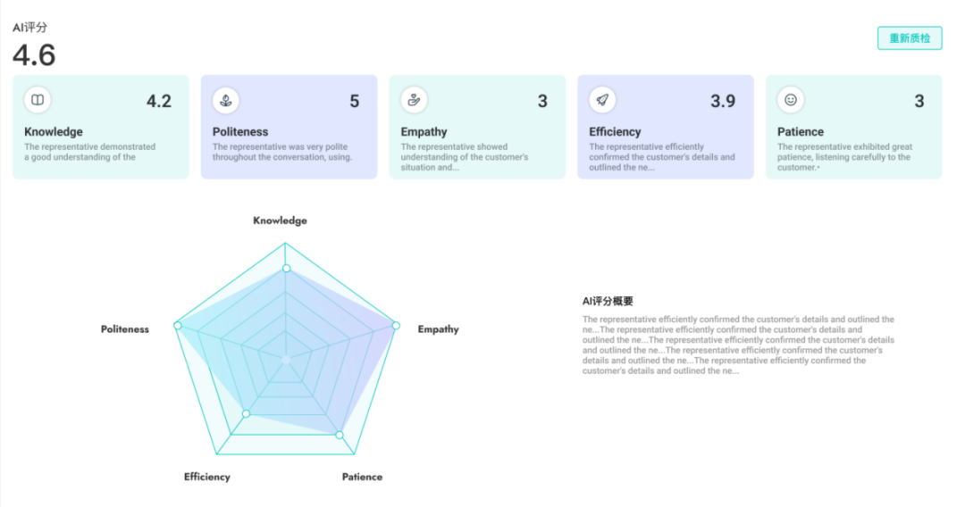Click the AI score summary paragraph

tap(738, 345)
